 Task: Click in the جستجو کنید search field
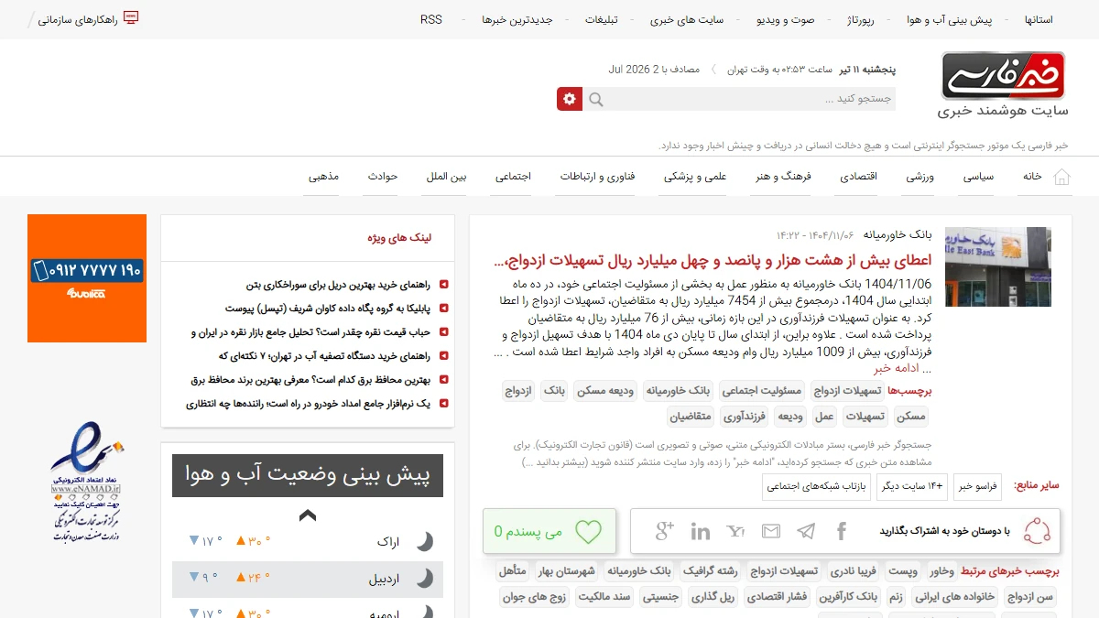(751, 99)
